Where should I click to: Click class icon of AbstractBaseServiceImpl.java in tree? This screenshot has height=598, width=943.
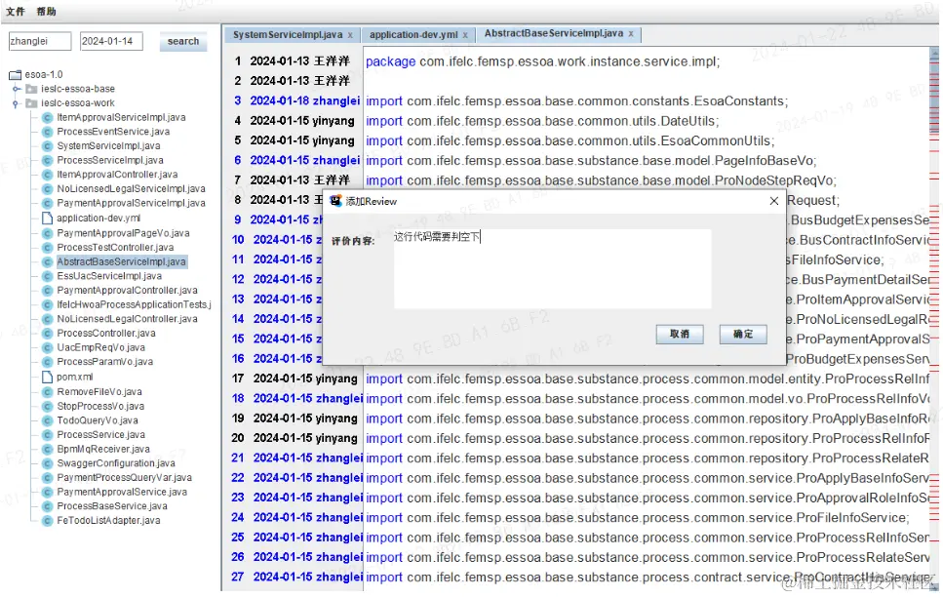(48, 262)
